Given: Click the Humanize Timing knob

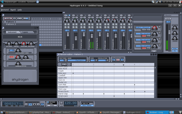Looking at the screenshot, I should point(175,33).
